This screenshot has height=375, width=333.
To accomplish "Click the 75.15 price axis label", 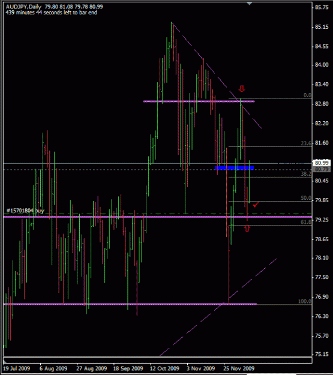I will click(322, 354).
